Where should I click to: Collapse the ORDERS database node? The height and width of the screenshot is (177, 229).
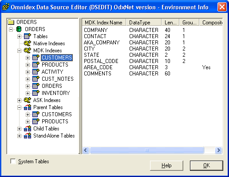[11, 29]
